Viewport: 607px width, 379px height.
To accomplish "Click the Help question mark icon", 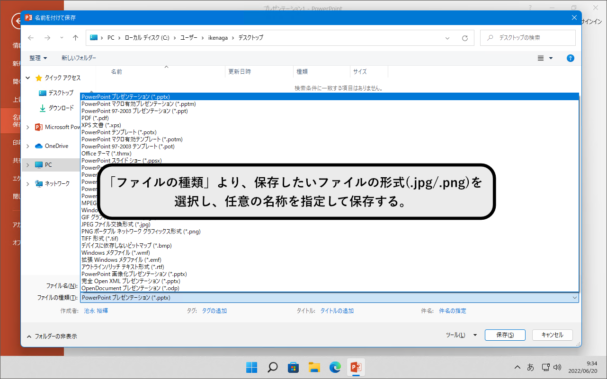I will point(570,58).
